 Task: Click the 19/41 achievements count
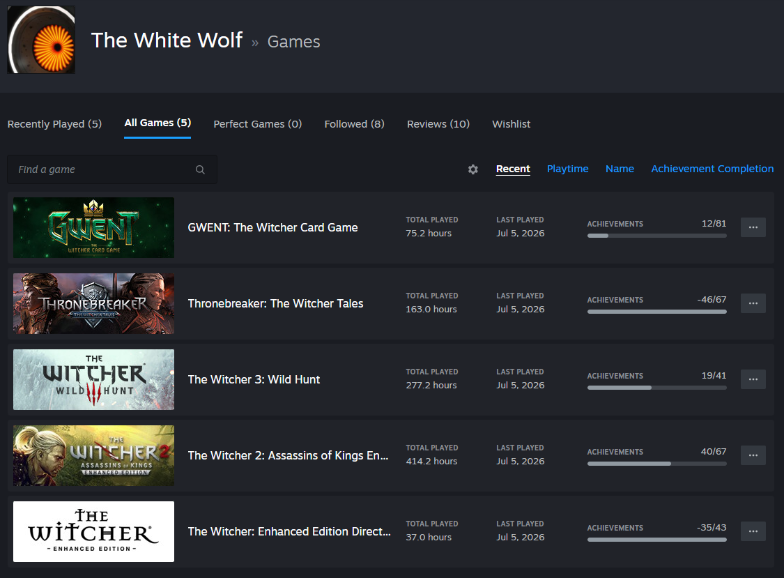pos(714,376)
